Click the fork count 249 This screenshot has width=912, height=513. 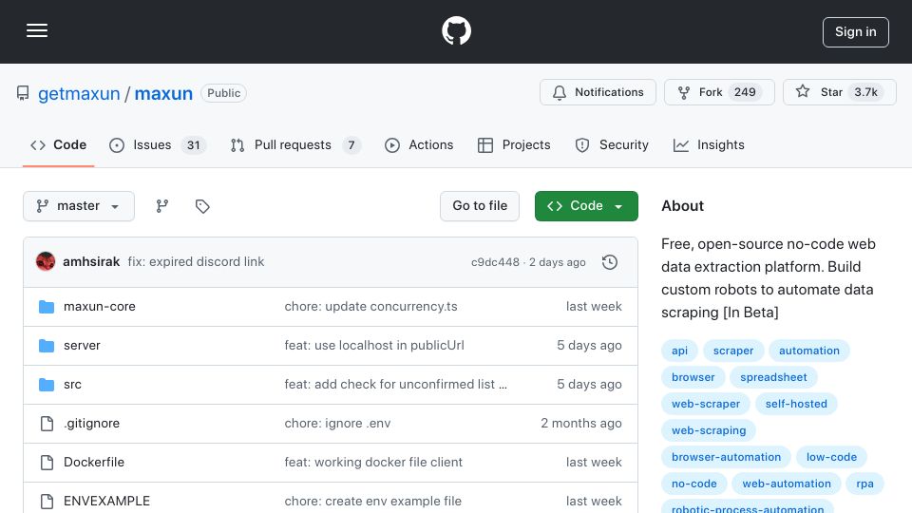(x=745, y=92)
